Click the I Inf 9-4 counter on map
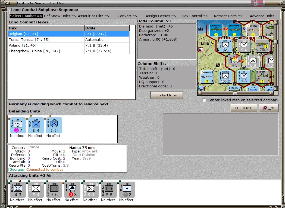The image size is (285, 208). point(244,45)
